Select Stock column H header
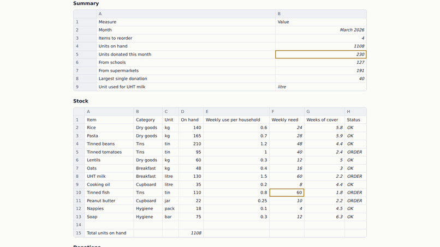Viewport: 440px width, 247px height. coord(355,112)
